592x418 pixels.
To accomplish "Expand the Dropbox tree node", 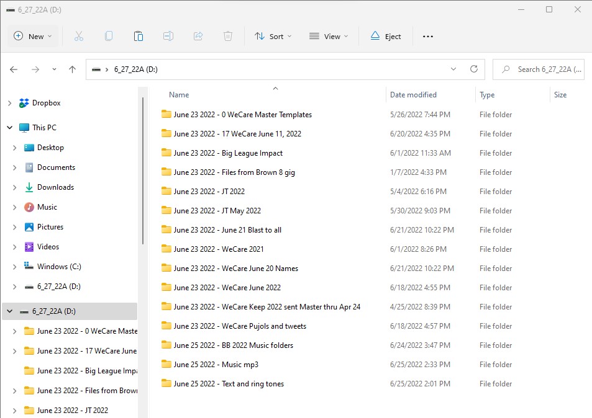I will tap(10, 103).
